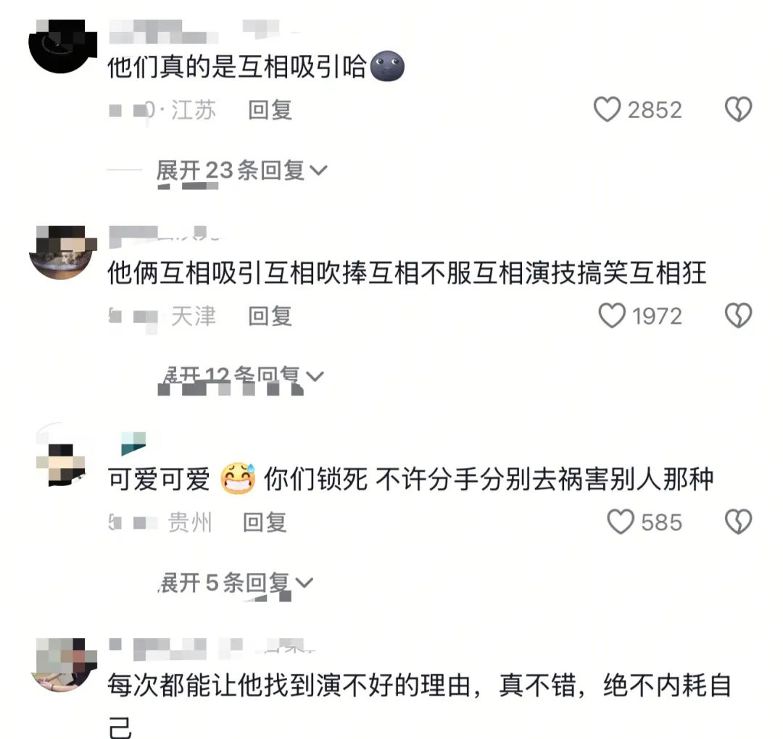Image resolution: width=783 pixels, height=739 pixels.
Task: Reply to the Tianjin comment
Action: tap(270, 317)
